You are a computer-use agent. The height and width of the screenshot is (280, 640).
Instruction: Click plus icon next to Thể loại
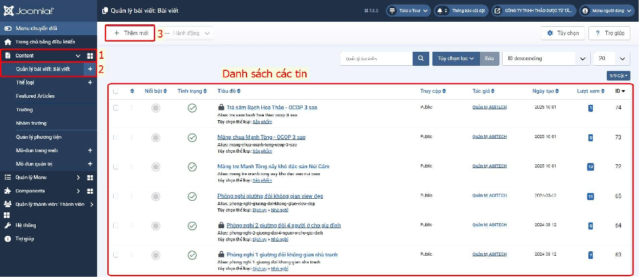click(90, 82)
